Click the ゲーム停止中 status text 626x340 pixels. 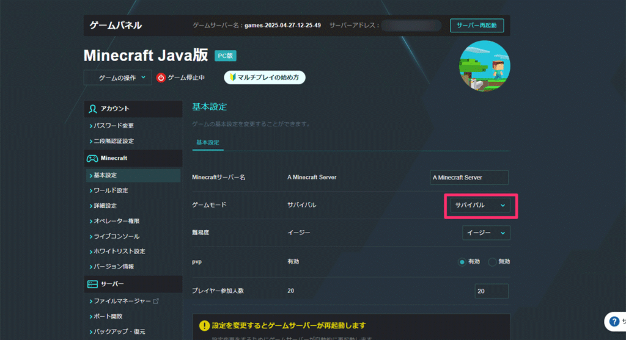[186, 78]
